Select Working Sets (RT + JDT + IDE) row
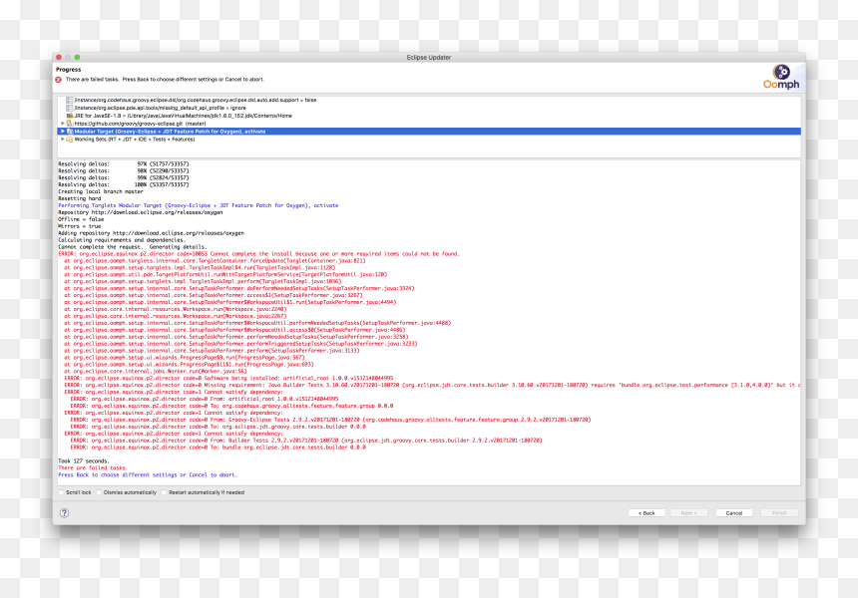 click(429, 140)
